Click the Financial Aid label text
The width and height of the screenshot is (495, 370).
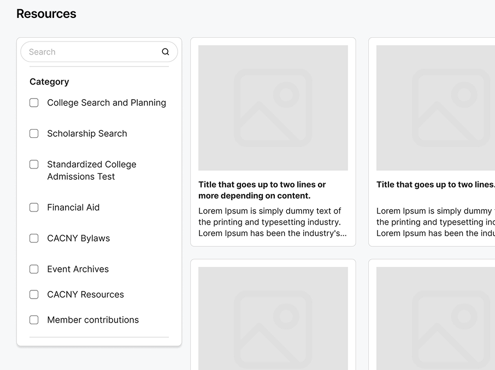(73, 208)
